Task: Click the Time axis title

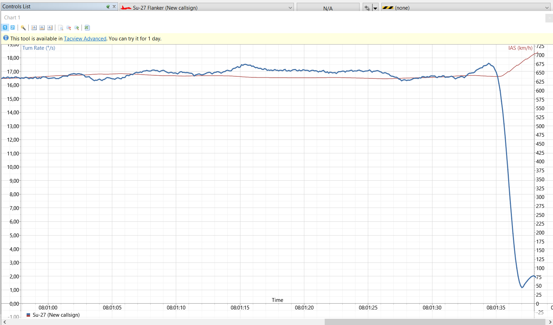Action: [x=277, y=300]
